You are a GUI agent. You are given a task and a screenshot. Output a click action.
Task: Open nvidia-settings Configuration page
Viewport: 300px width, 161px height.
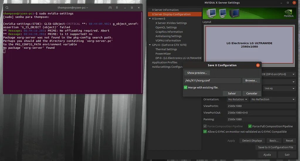(x=167, y=67)
